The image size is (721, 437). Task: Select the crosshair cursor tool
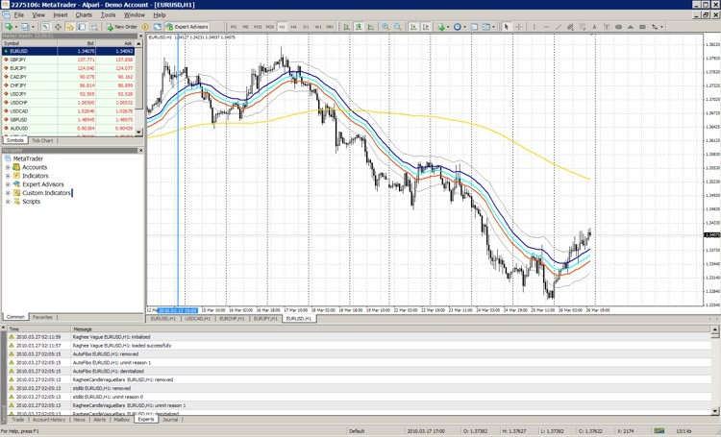520,27
